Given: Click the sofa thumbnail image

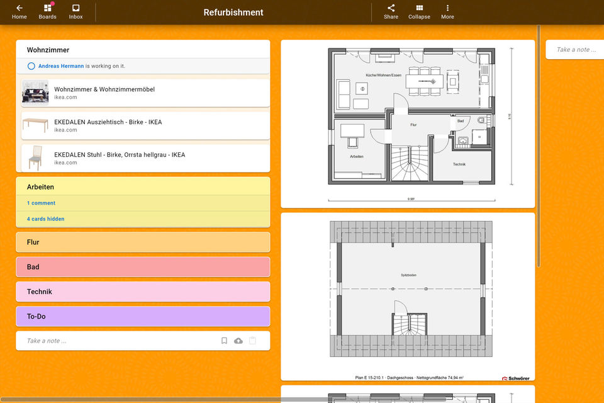Looking at the screenshot, I should pos(35,93).
